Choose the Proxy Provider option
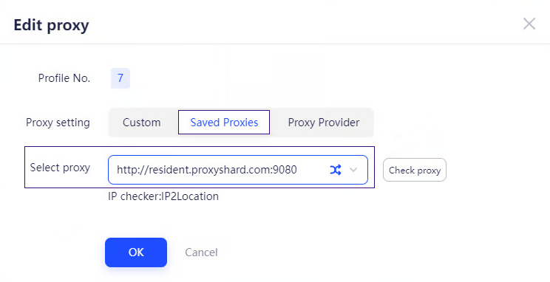 (x=323, y=123)
